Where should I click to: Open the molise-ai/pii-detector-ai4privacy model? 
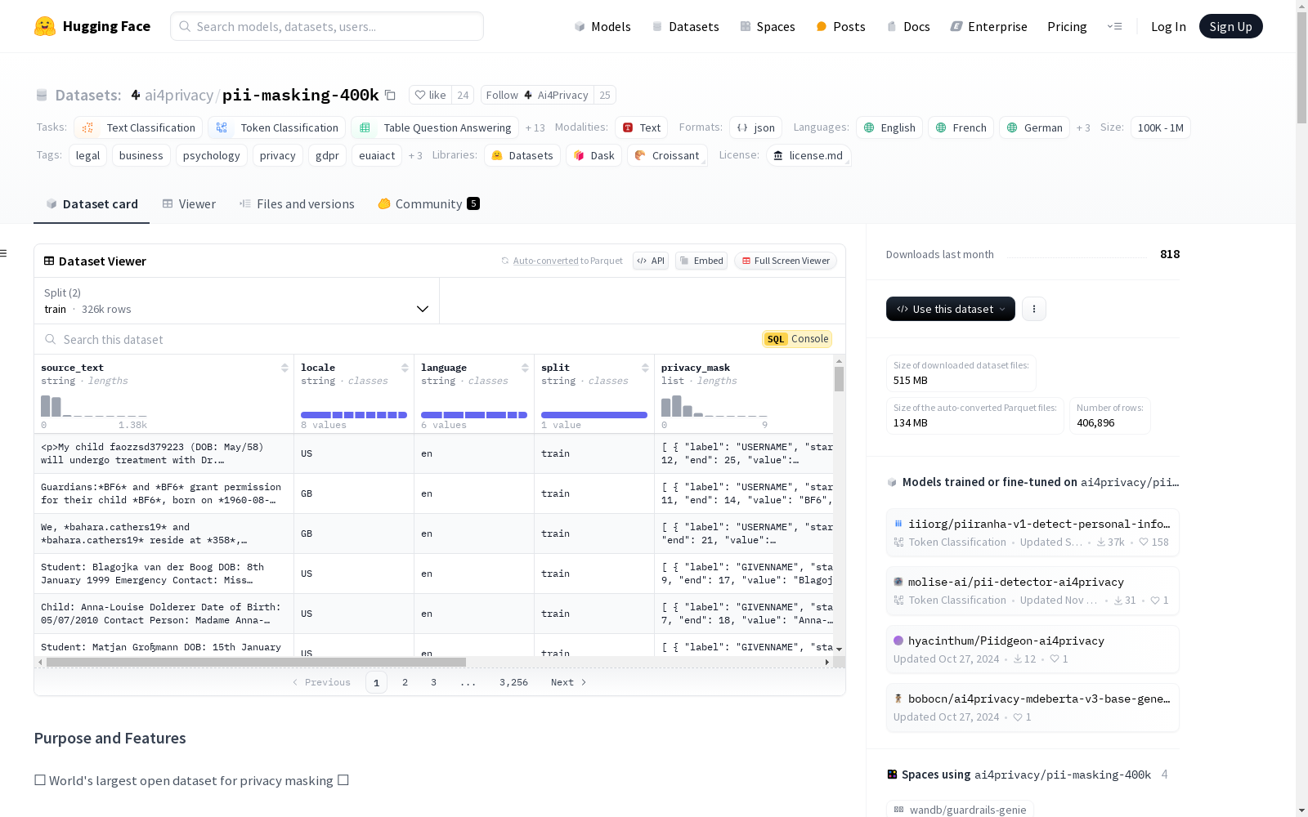pos(1033,590)
